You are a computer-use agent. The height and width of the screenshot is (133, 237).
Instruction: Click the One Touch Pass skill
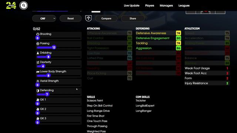click(97, 121)
